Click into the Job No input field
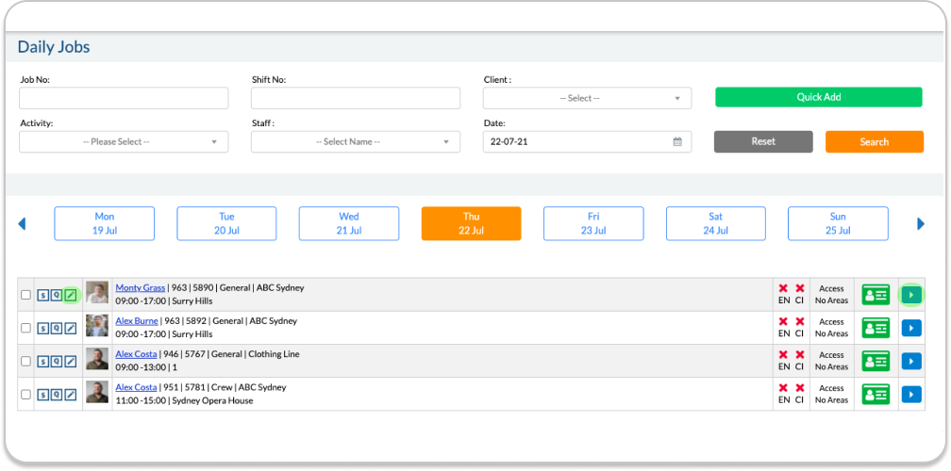Screen dimensions: 951x471 (x=124, y=98)
